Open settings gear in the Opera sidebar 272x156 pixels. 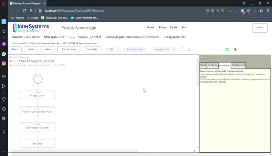point(4,118)
